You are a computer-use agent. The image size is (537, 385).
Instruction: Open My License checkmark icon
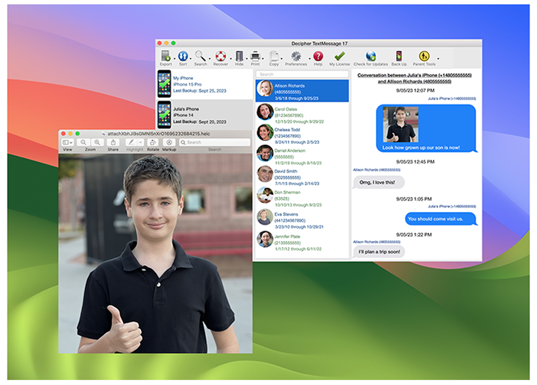pyautogui.click(x=339, y=56)
